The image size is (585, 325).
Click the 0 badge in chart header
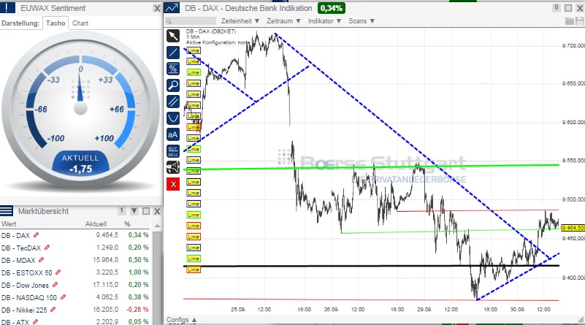pyautogui.click(x=557, y=7)
